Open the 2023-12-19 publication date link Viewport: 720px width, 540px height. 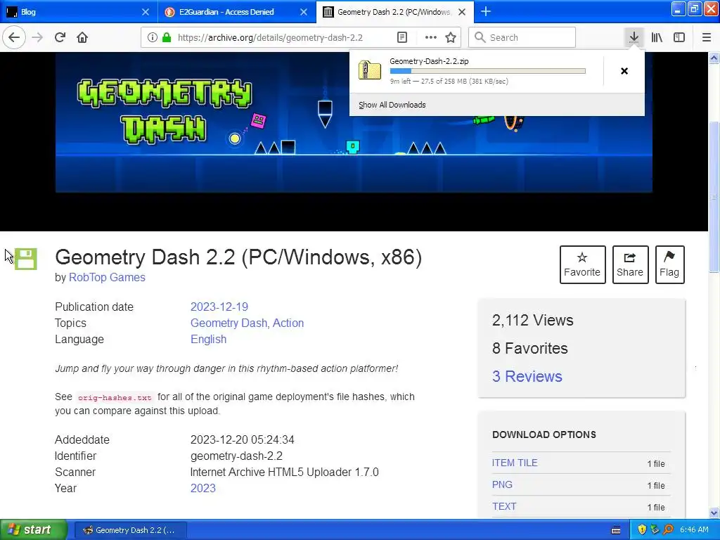tap(219, 307)
